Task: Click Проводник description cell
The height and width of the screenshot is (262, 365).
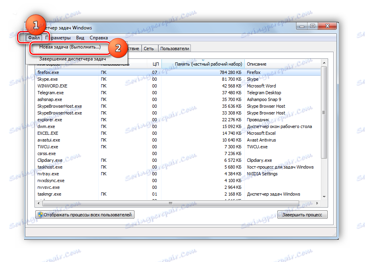Action: 258,120
